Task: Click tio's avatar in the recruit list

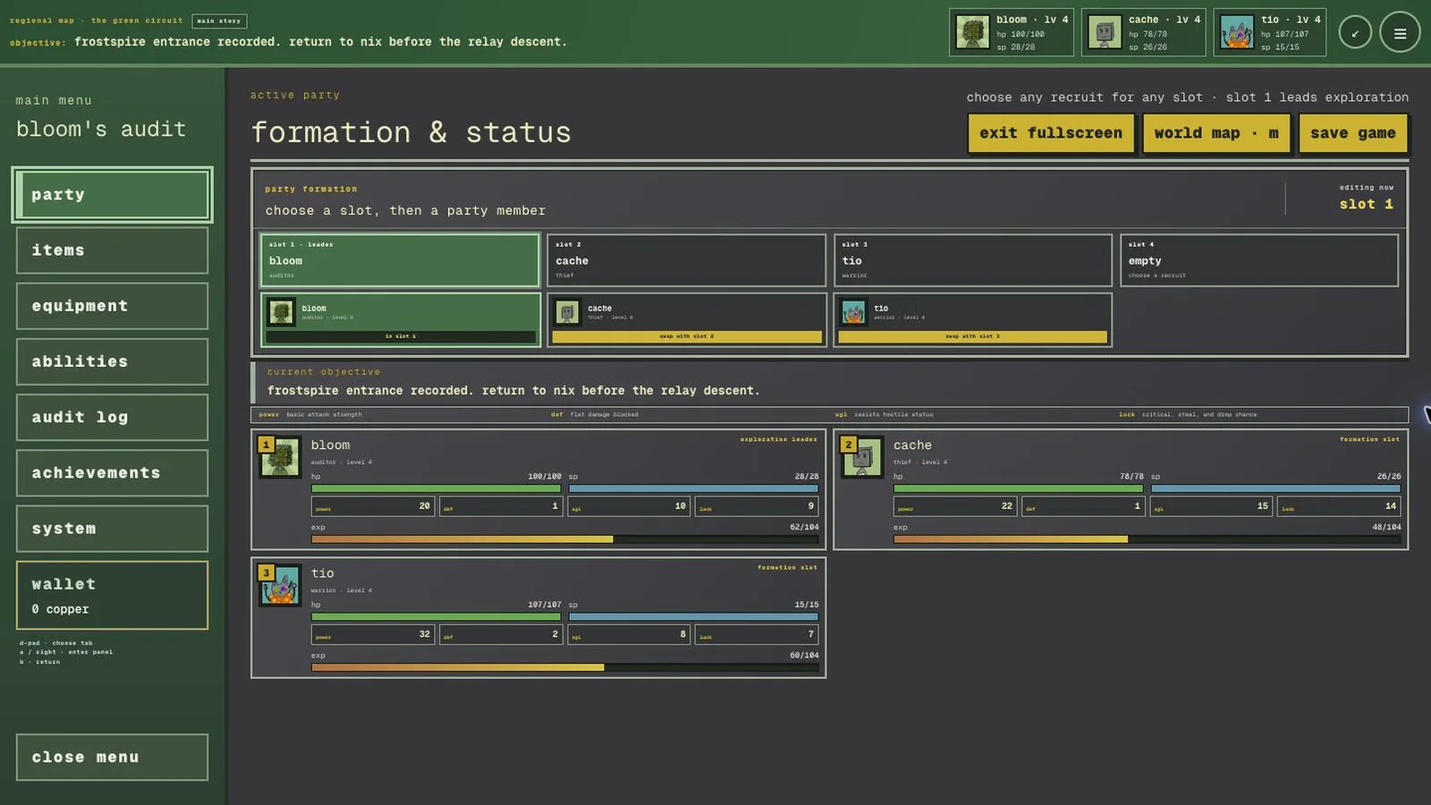Action: [x=853, y=312]
